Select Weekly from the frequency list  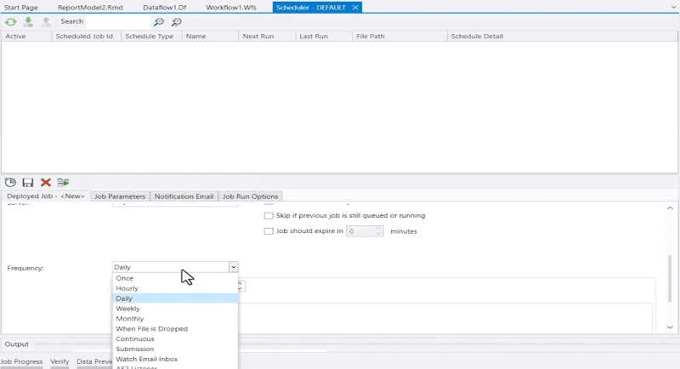[x=127, y=309]
